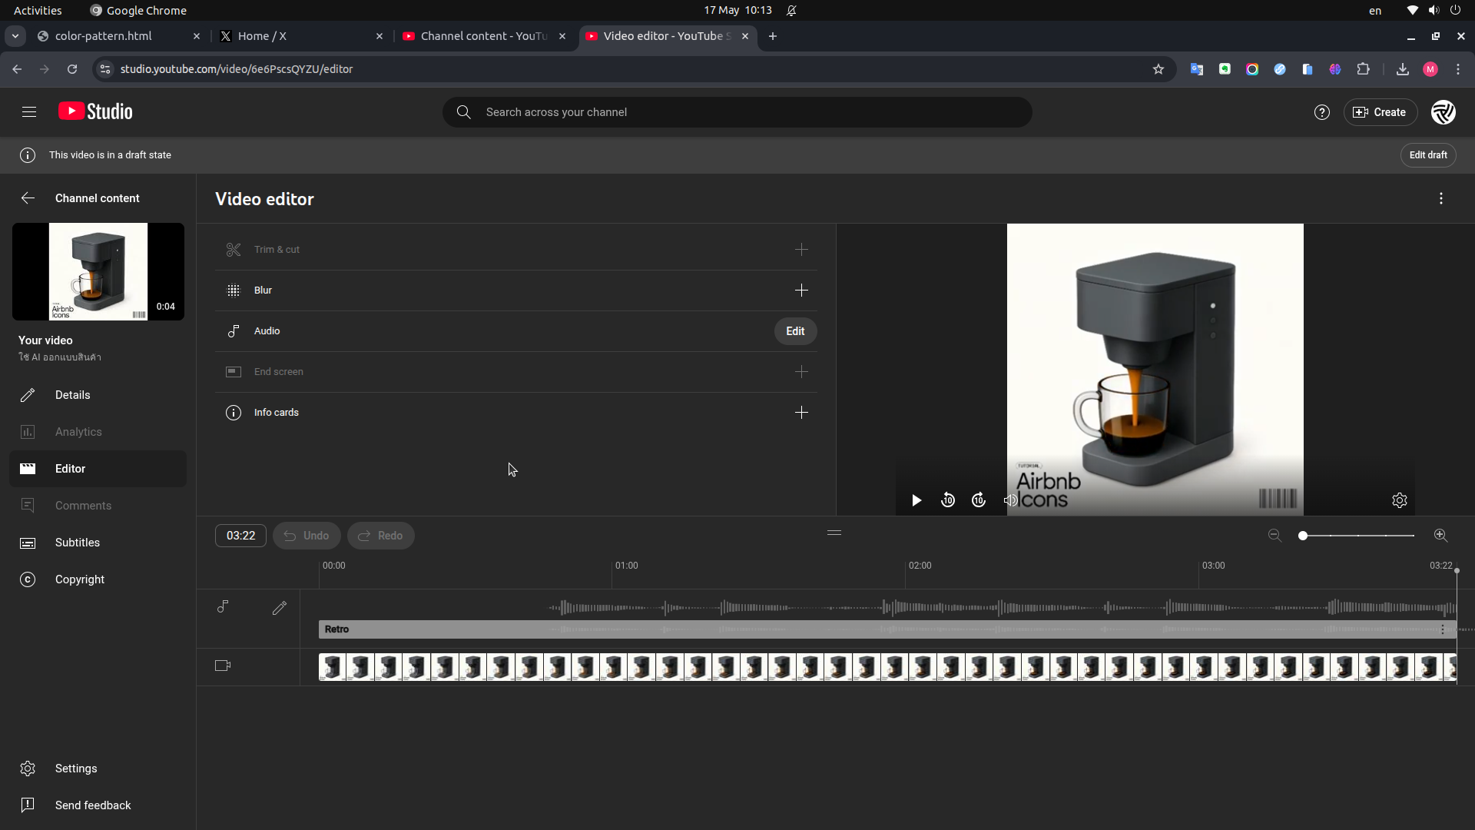This screenshot has width=1475, height=830.
Task: Click the Edit draft button
Action: click(1428, 155)
